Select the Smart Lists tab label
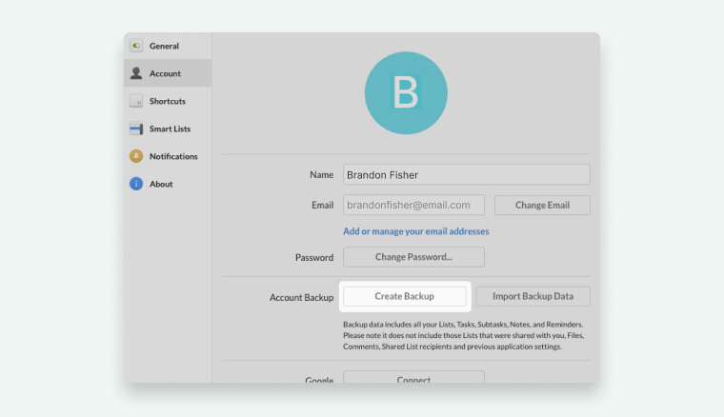 (170, 129)
